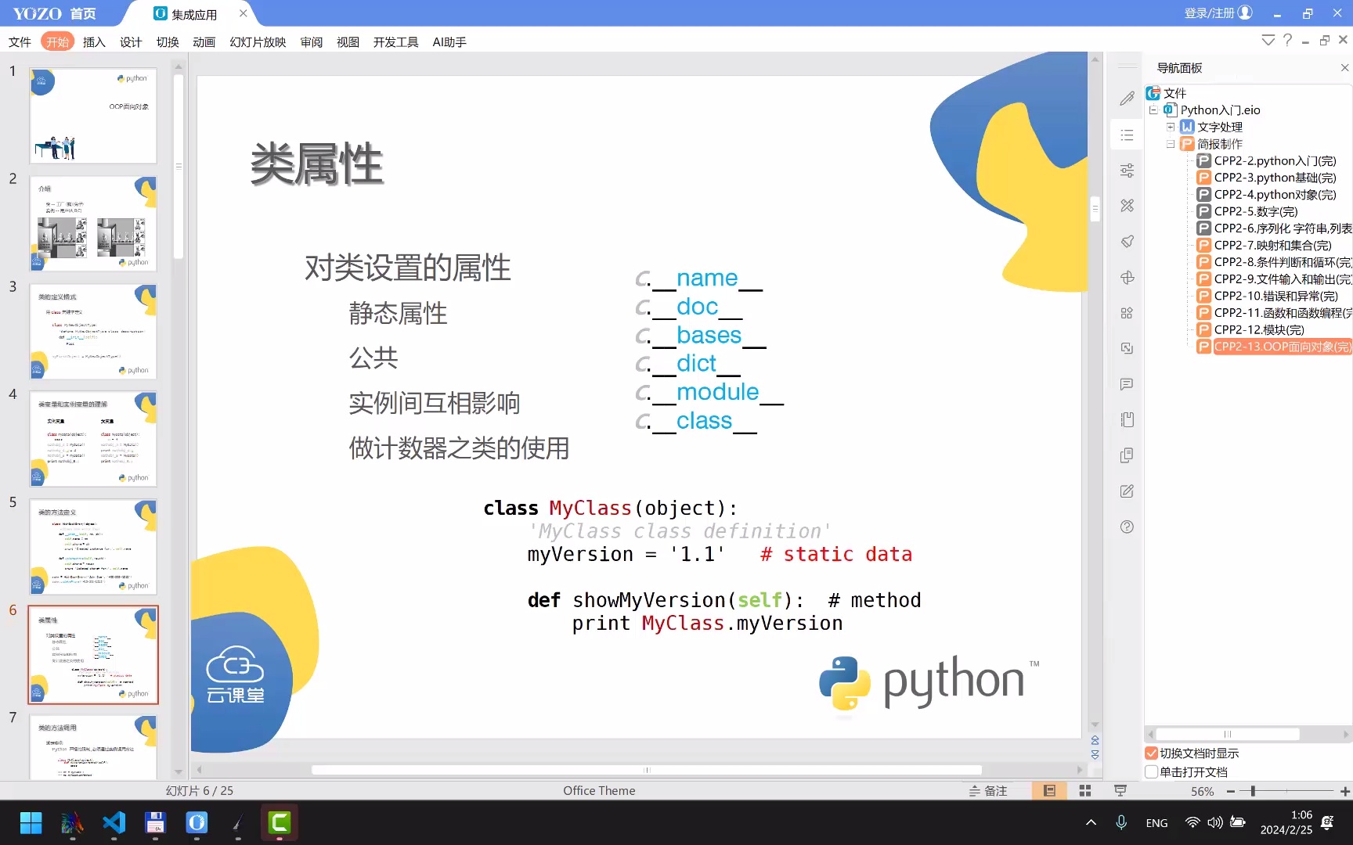Toggle the 备注 notes pane

pos(988,791)
